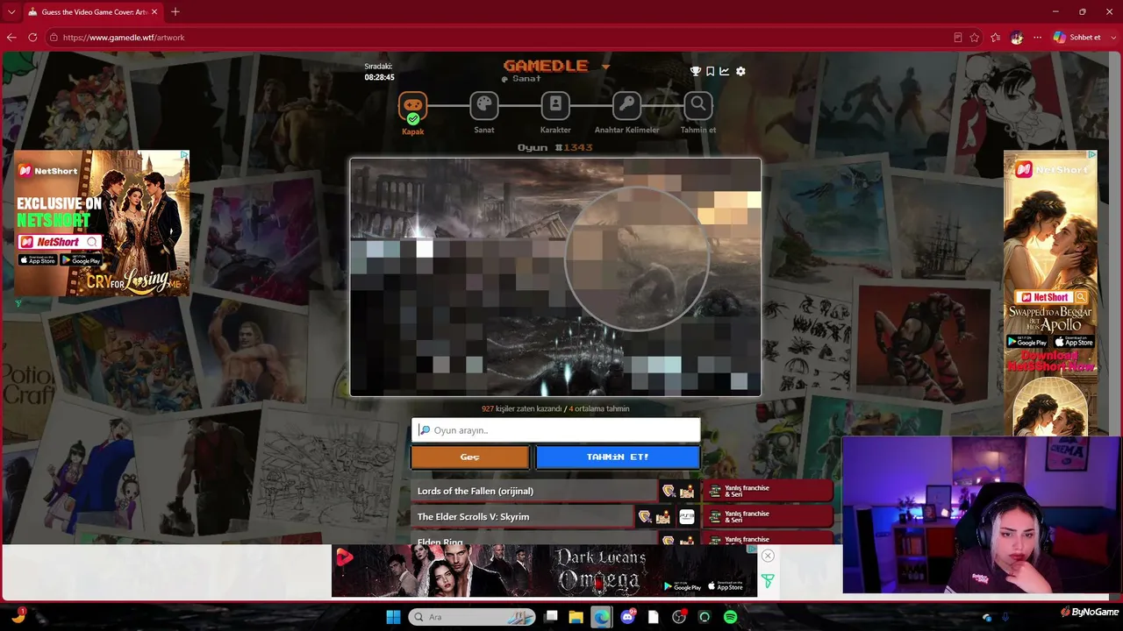The image size is (1123, 631).
Task: Select the Kapak controller step
Action: click(412, 107)
